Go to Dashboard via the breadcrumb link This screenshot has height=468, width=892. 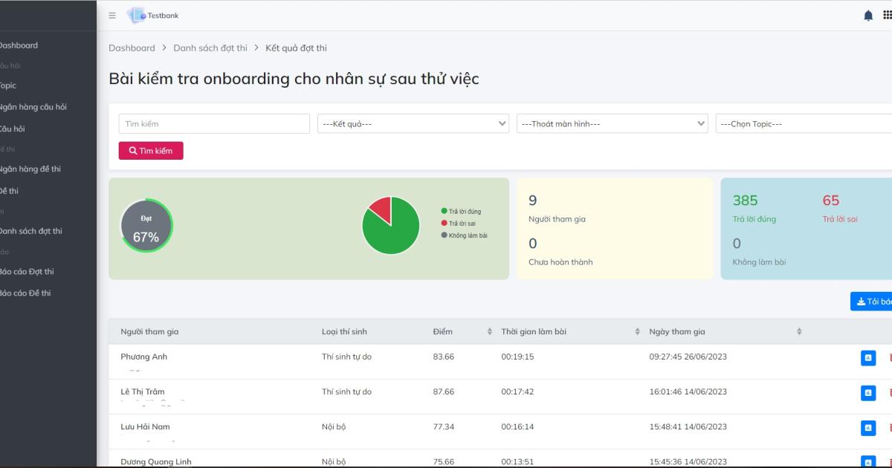coord(132,48)
